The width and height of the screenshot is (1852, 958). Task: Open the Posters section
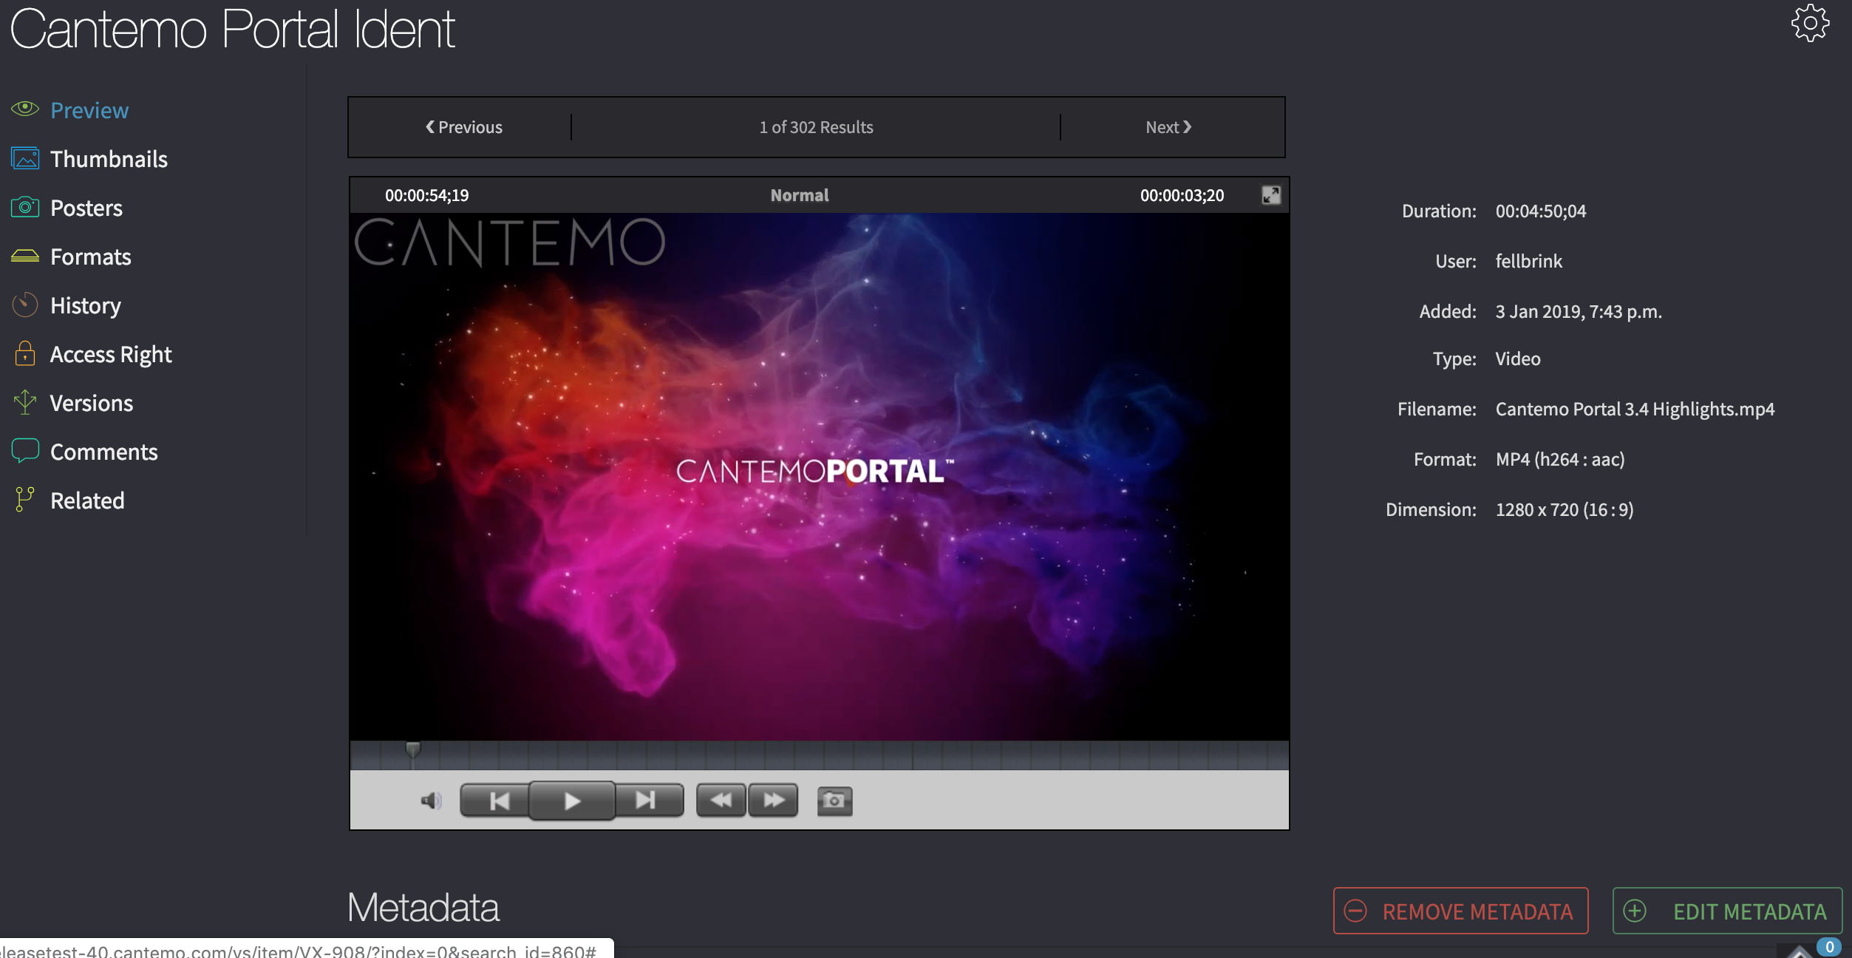(x=86, y=208)
